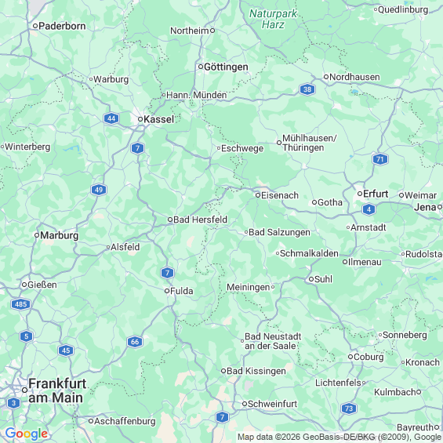Select the Fulda city label
Image resolution: width=443 pixels, height=443 pixels.
pos(182,291)
